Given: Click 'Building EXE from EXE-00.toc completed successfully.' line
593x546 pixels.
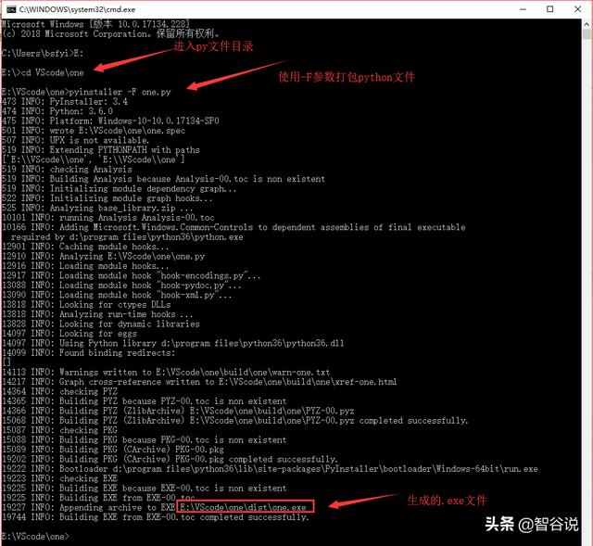Looking at the screenshot, I should (155, 517).
